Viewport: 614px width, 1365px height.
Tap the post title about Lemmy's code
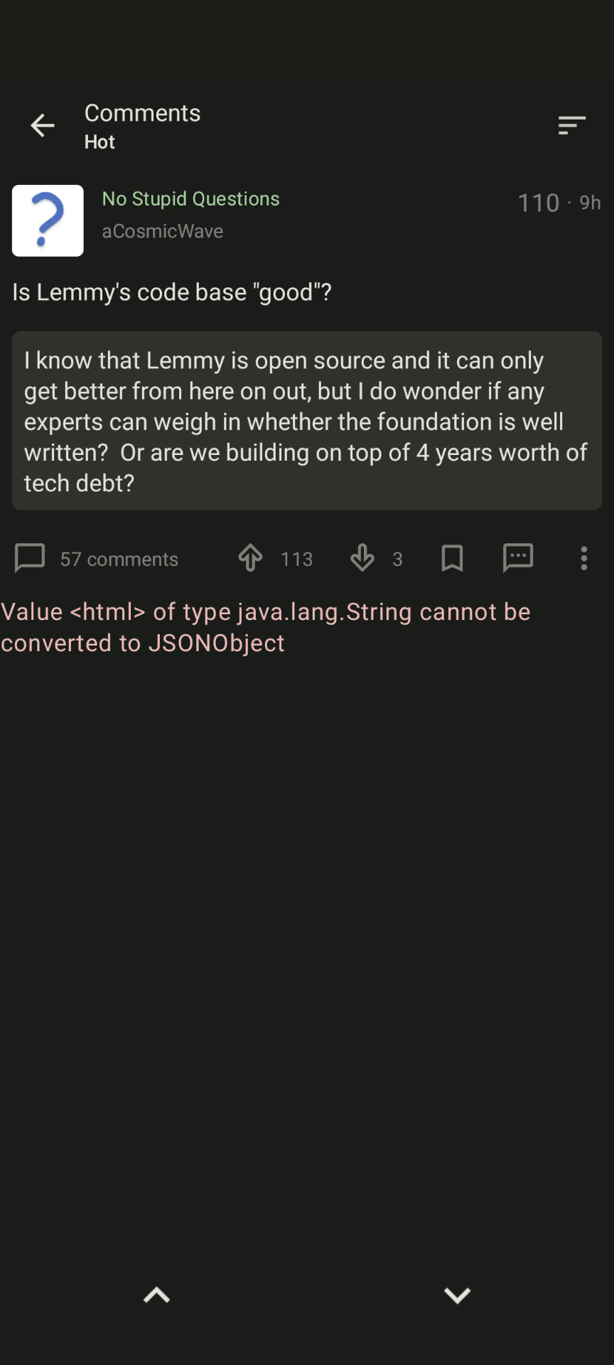click(172, 292)
